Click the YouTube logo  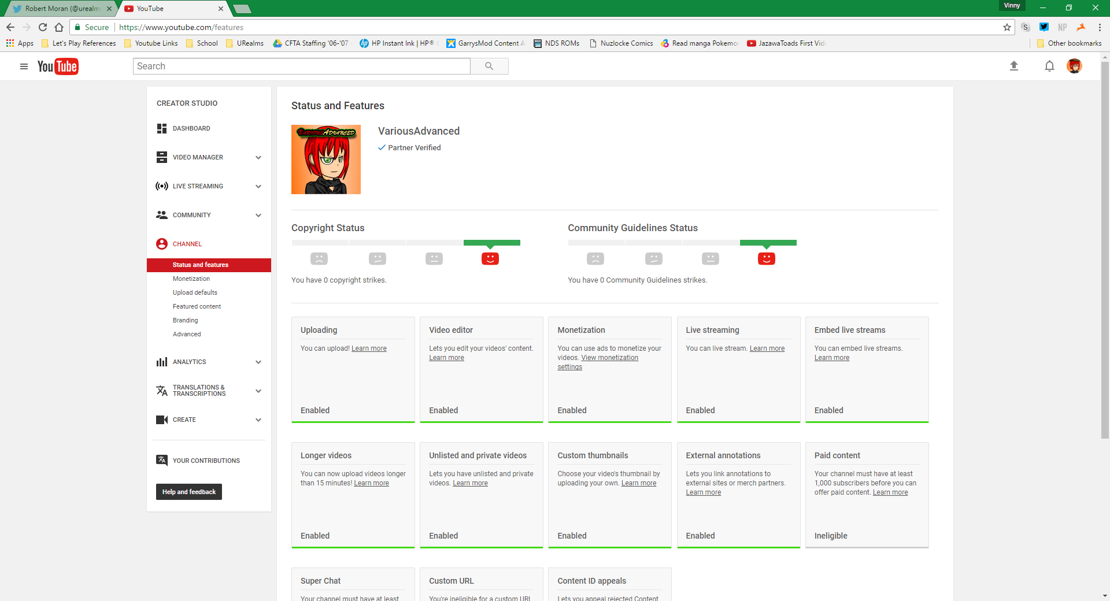pyautogui.click(x=58, y=66)
